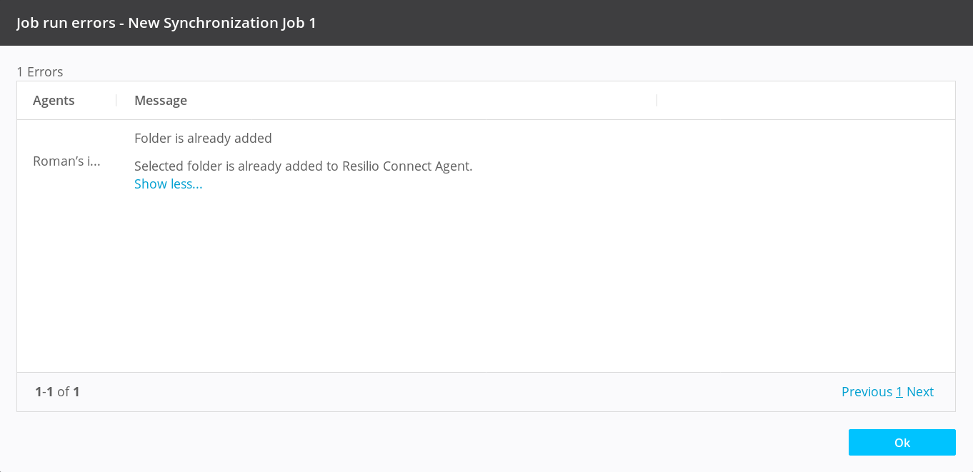Viewport: 973px width, 472px height.
Task: Click empty table area below the error row
Action: [486, 286]
